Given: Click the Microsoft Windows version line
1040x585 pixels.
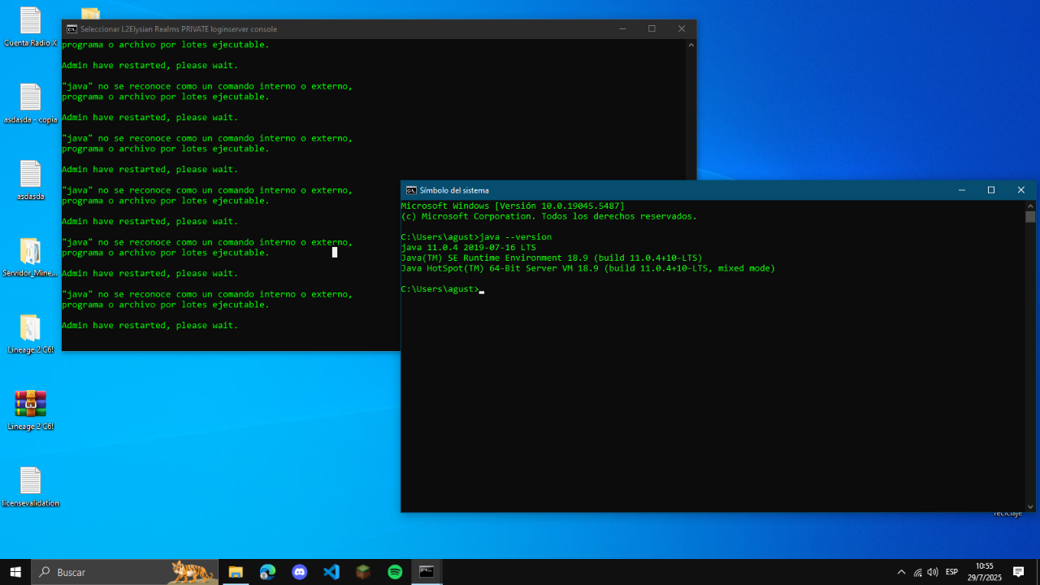Looking at the screenshot, I should coord(513,206).
